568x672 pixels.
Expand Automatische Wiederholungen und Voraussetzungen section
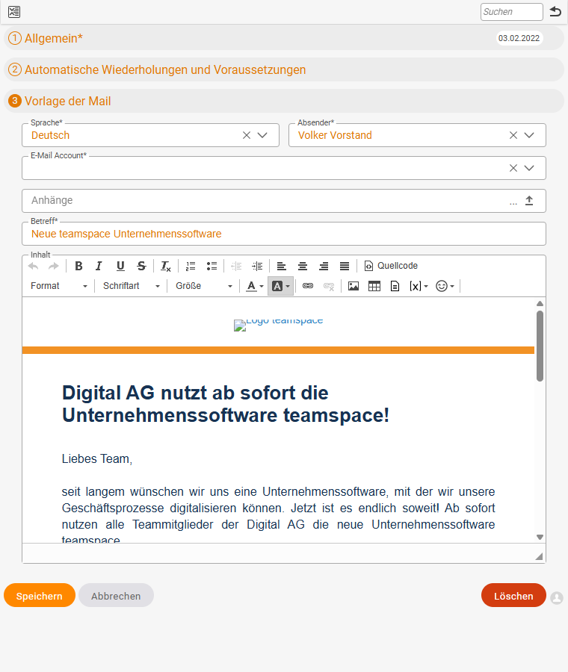[284, 69]
